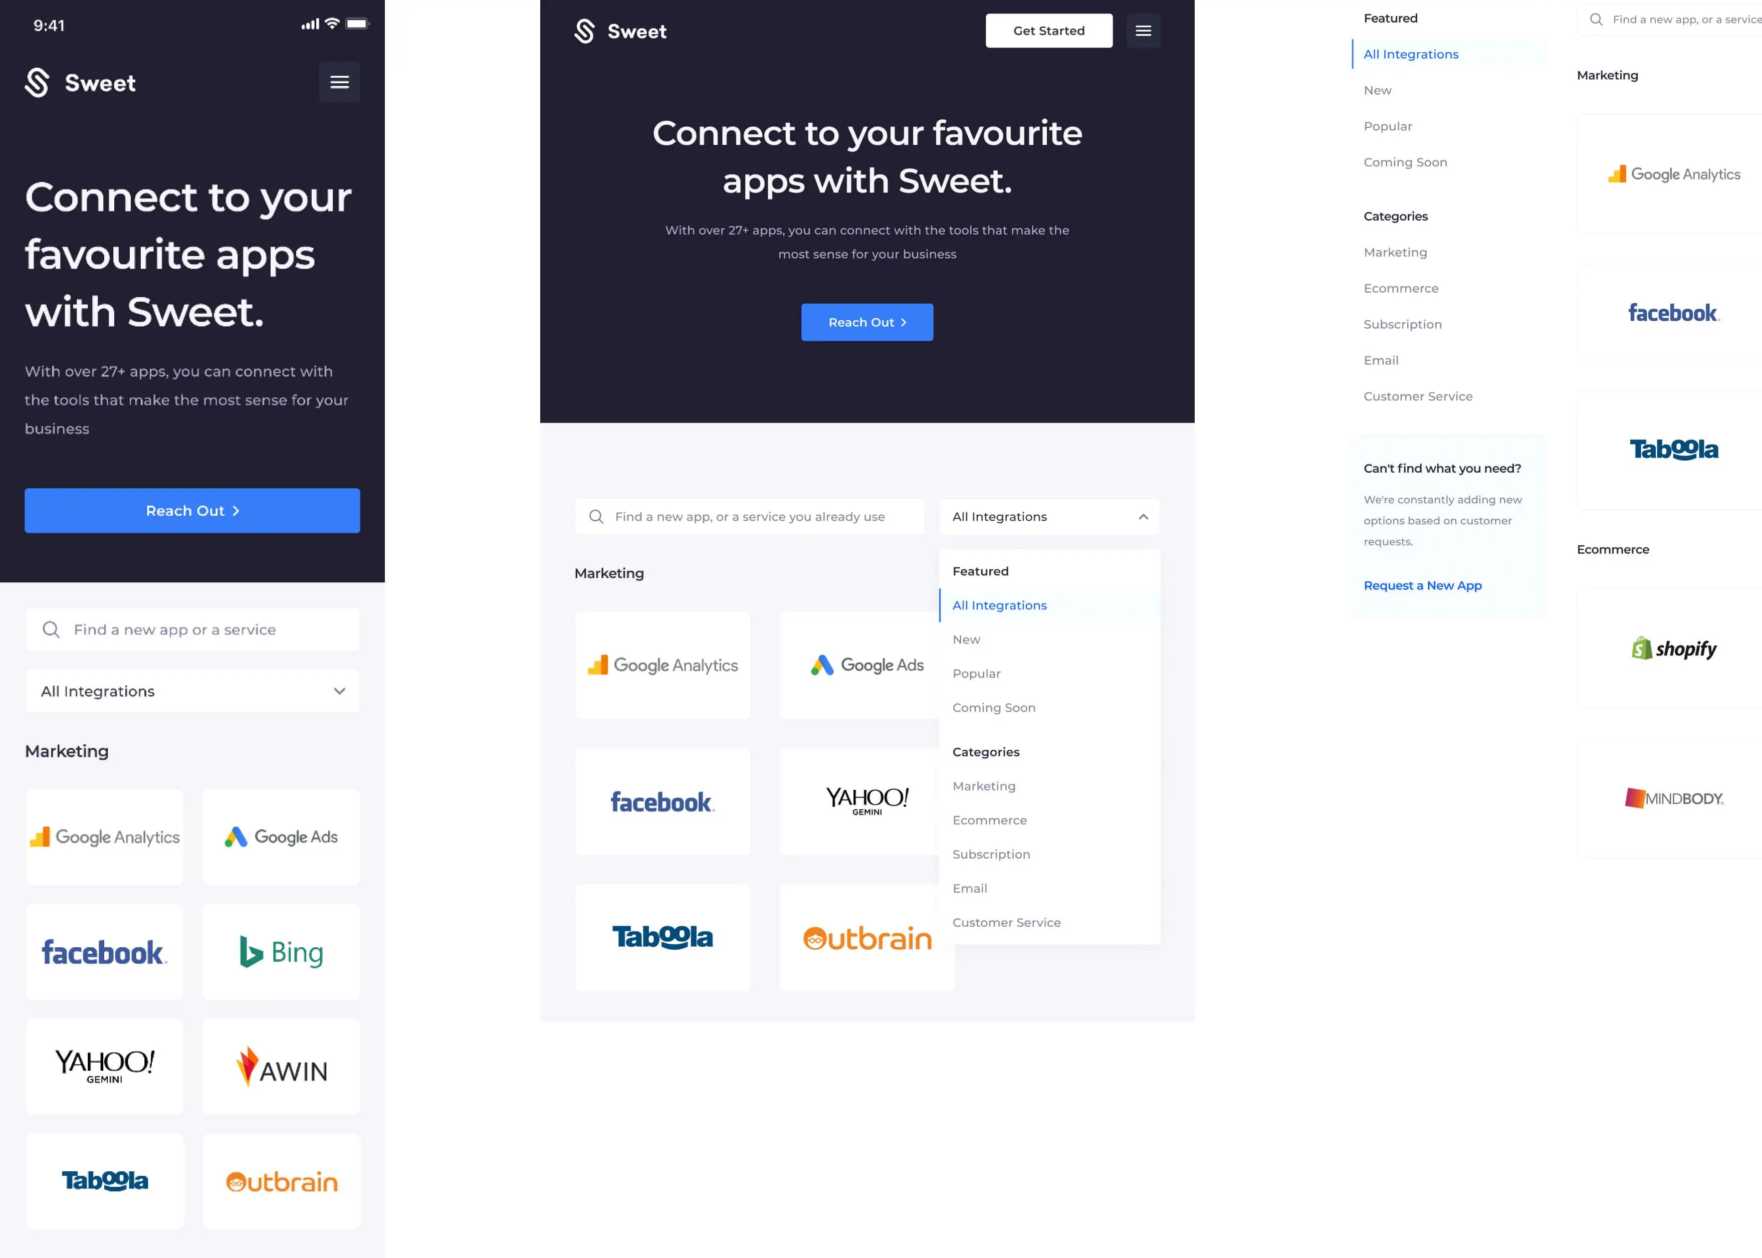
Task: Expand the desktop All Integrations dropdown
Action: [x=1049, y=516]
